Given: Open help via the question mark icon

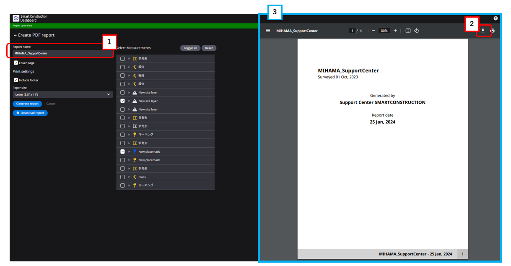Looking at the screenshot, I should coord(495,18).
